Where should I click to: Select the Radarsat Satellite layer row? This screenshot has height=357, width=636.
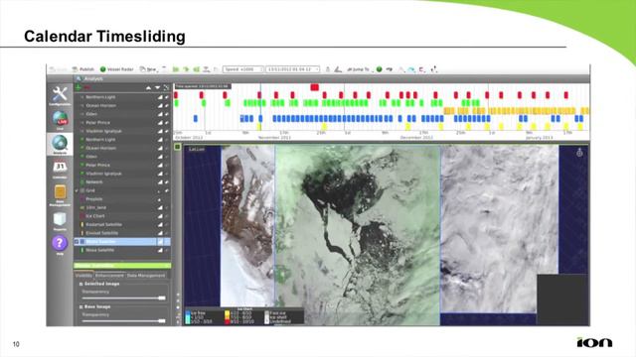point(122,225)
